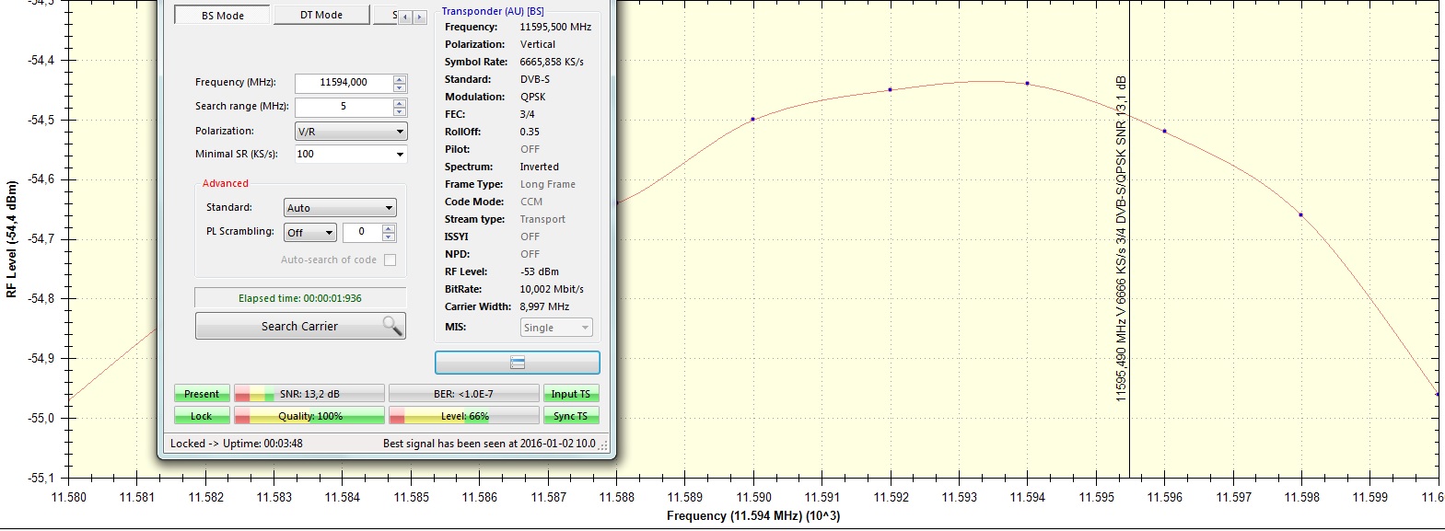Image resolution: width=1445 pixels, height=531 pixels.
Task: Click the Best signal has been seen text
Action: tap(489, 444)
